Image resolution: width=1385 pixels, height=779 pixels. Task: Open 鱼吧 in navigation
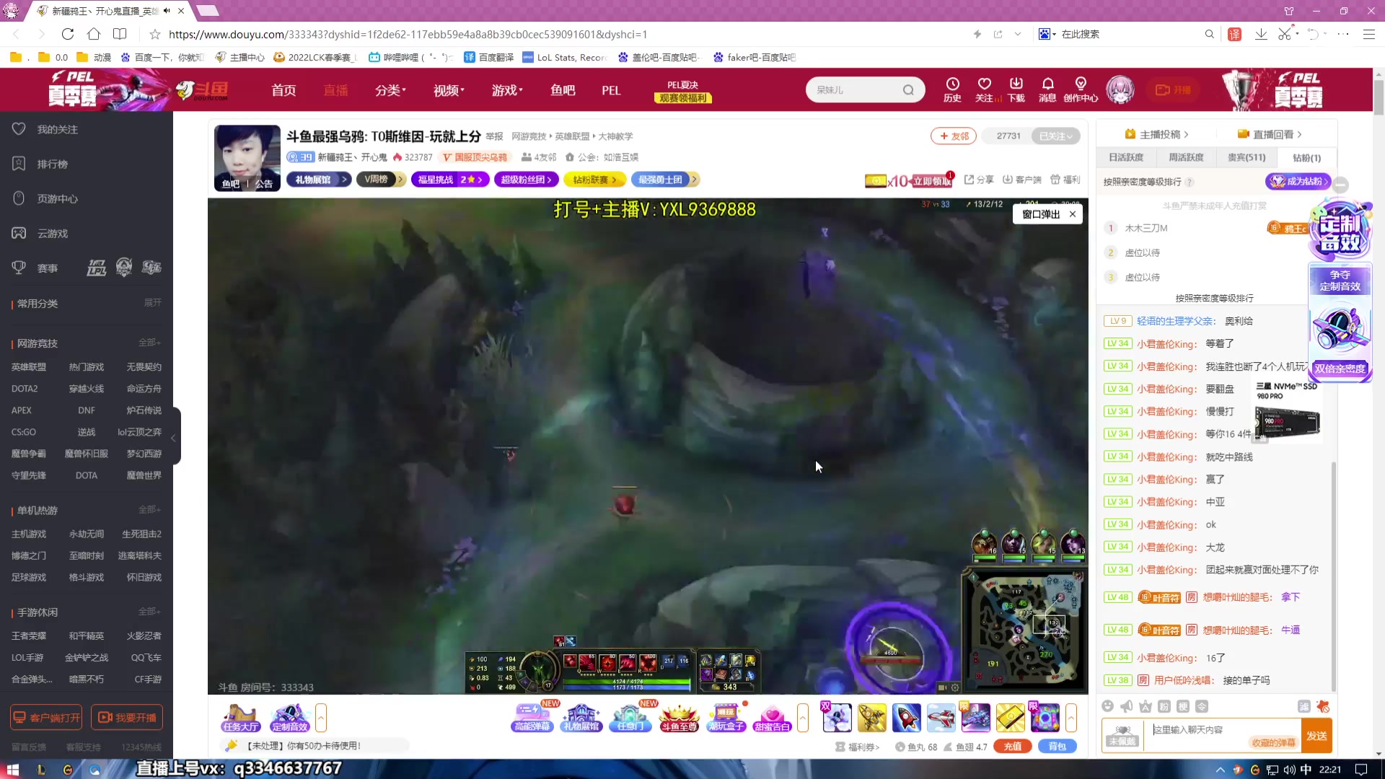click(563, 90)
